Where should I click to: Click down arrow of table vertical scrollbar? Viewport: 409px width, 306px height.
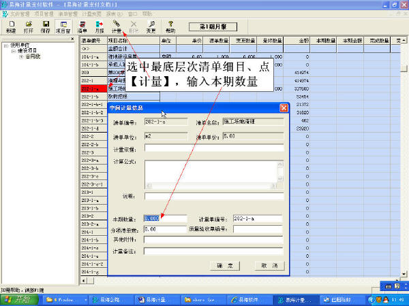[404, 274]
